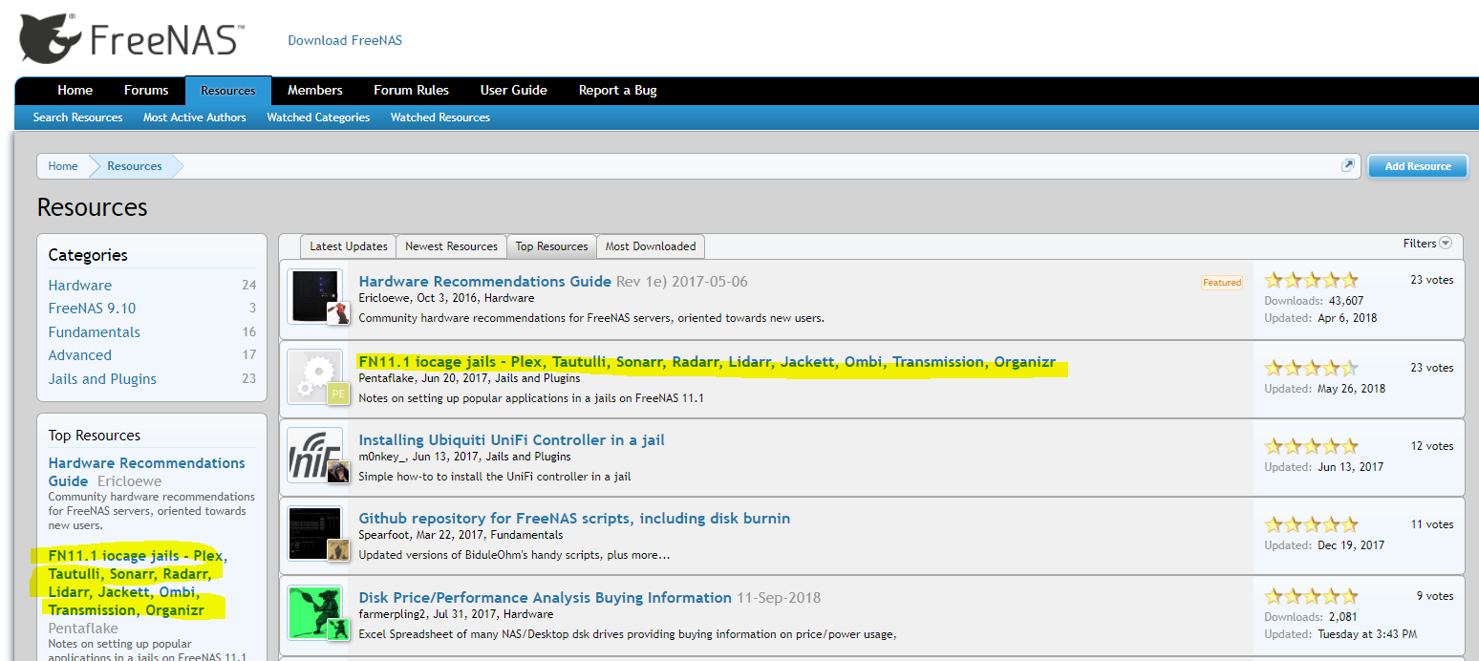Switch to the Latest Updates tab
The height and width of the screenshot is (661, 1479).
click(x=349, y=246)
